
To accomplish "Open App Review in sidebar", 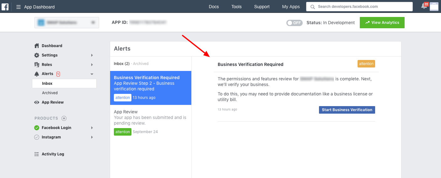I will [x=53, y=102].
